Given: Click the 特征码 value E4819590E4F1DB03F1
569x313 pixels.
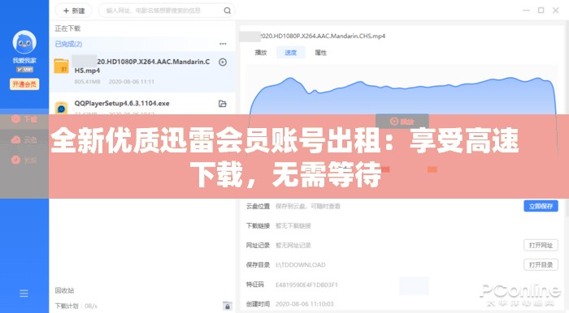Looking at the screenshot, I should [306, 285].
